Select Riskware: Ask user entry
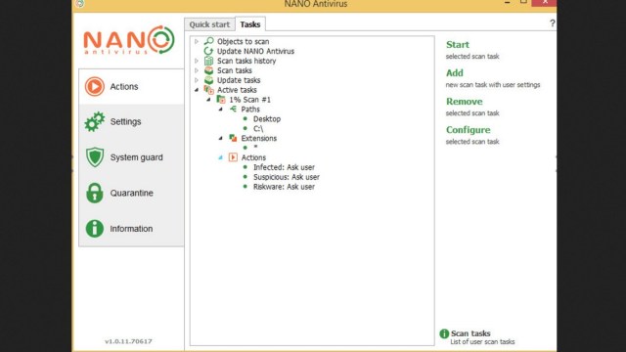Screen dimensions: 626x352 (284, 187)
